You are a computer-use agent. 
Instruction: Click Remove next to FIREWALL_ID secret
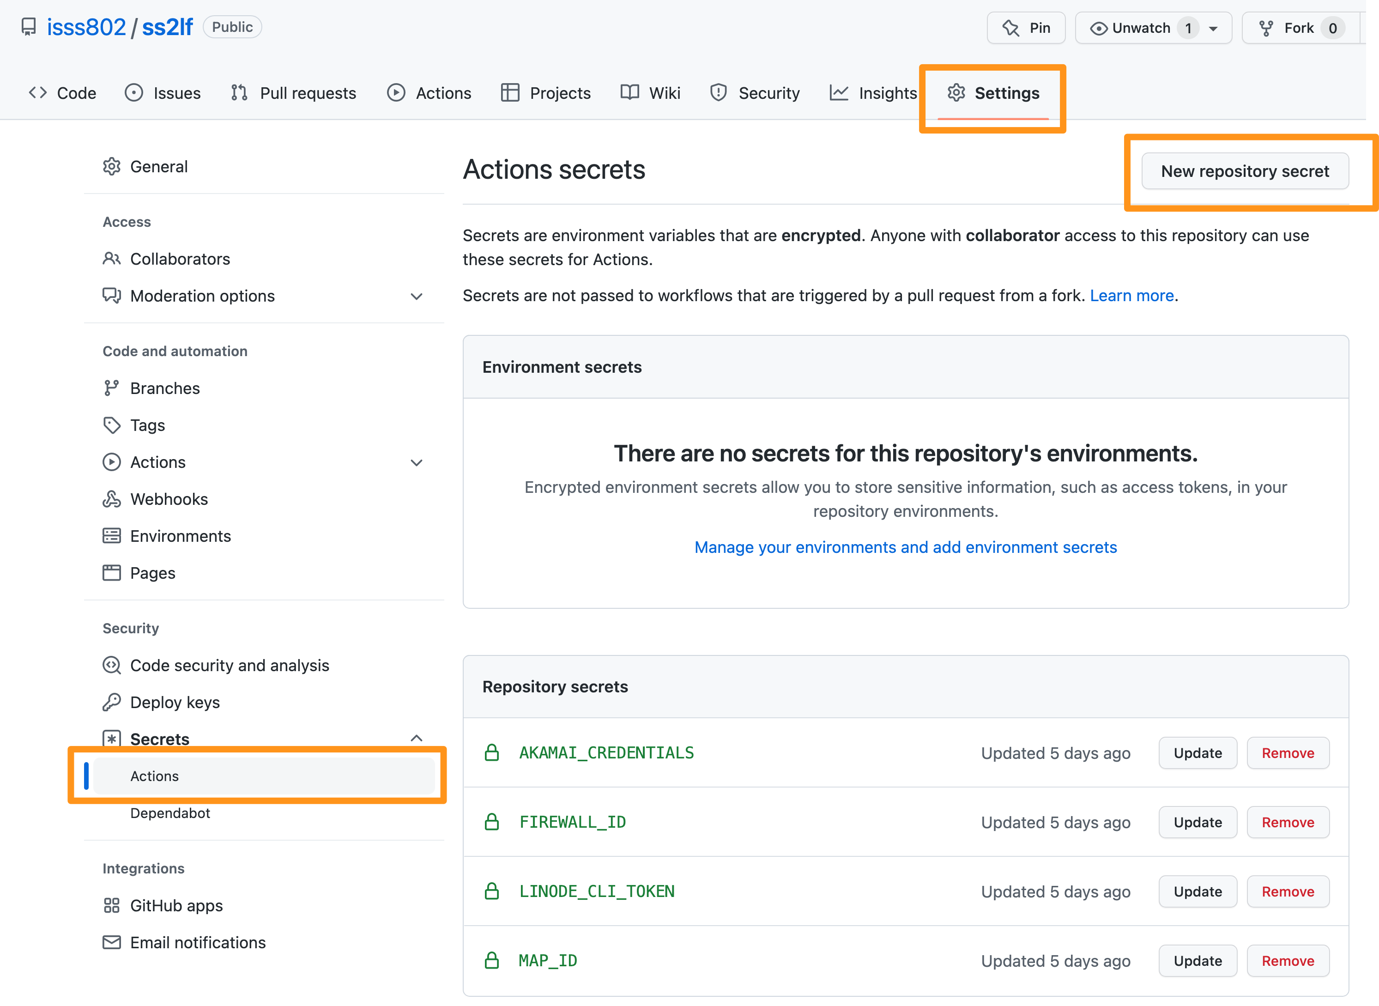1288,822
